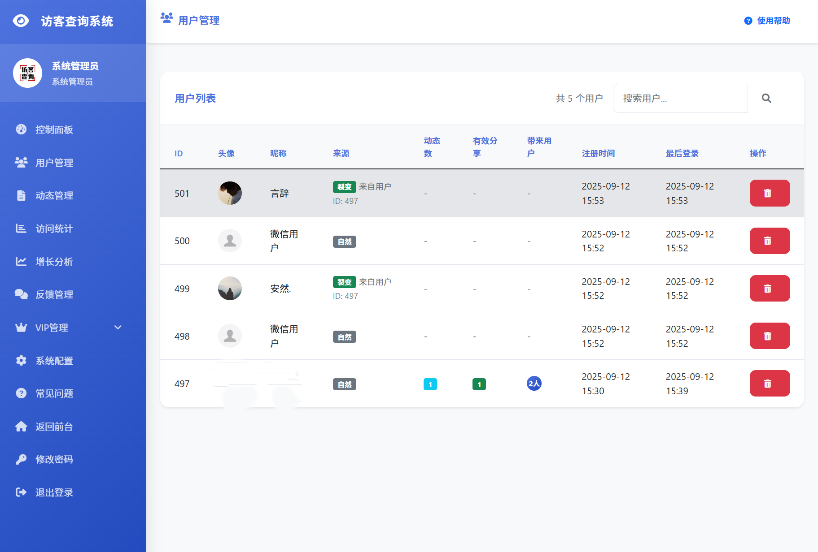Image resolution: width=818 pixels, height=552 pixels.
Task: Click default avatar of user 498
Action: [230, 336]
